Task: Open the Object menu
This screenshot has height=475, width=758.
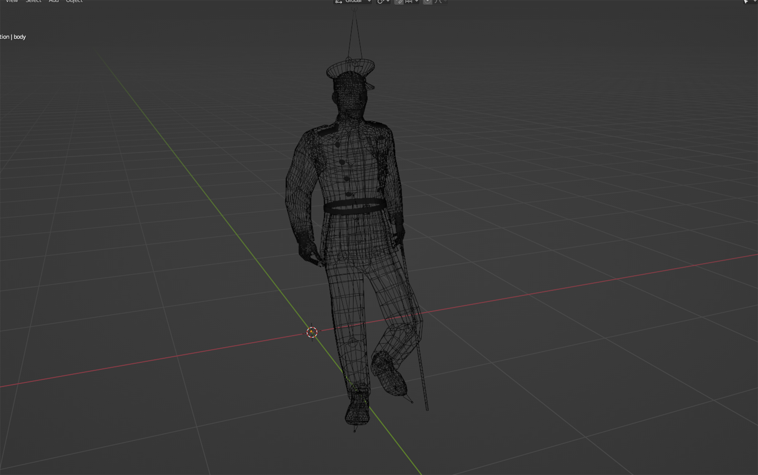Action: click(74, 1)
